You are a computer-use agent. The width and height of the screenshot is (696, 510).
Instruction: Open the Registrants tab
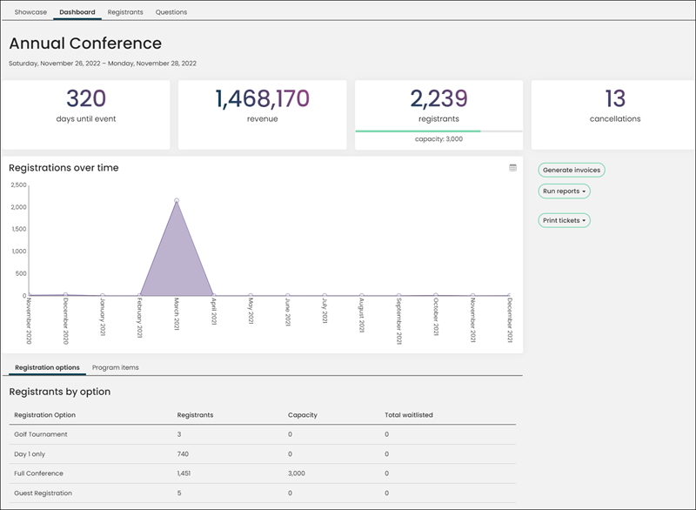(x=125, y=12)
